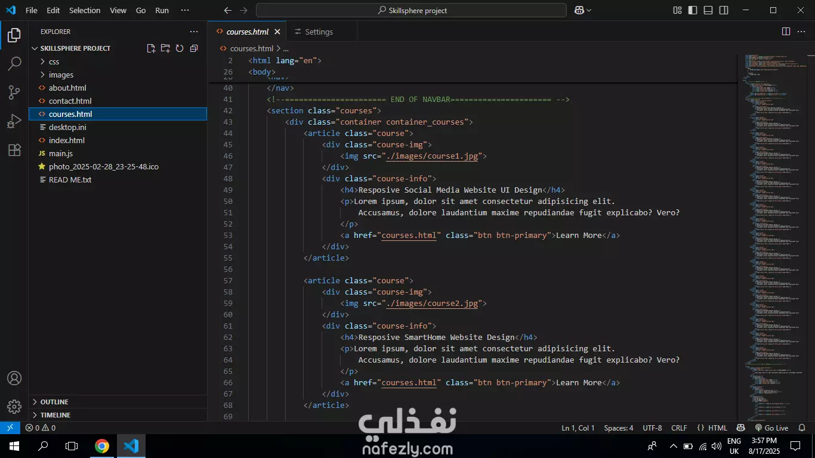Viewport: 815px width, 458px height.
Task: Expand the OUTLINE section
Action: [x=118, y=401]
